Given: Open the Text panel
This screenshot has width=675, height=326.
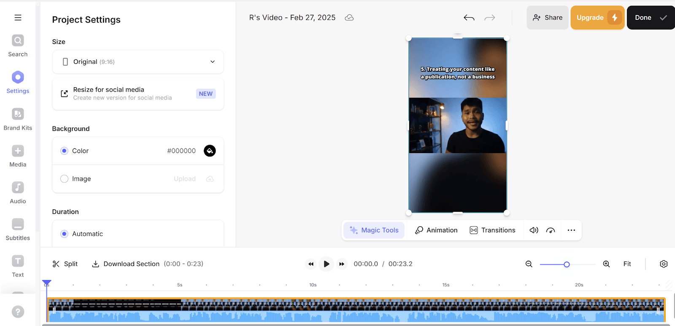Looking at the screenshot, I should point(18,266).
